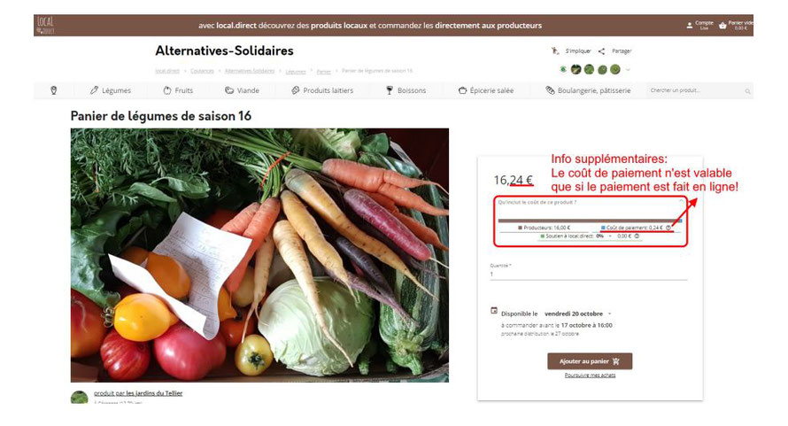Select the Produits laitiers category
The image size is (788, 426).
pyautogui.click(x=322, y=90)
